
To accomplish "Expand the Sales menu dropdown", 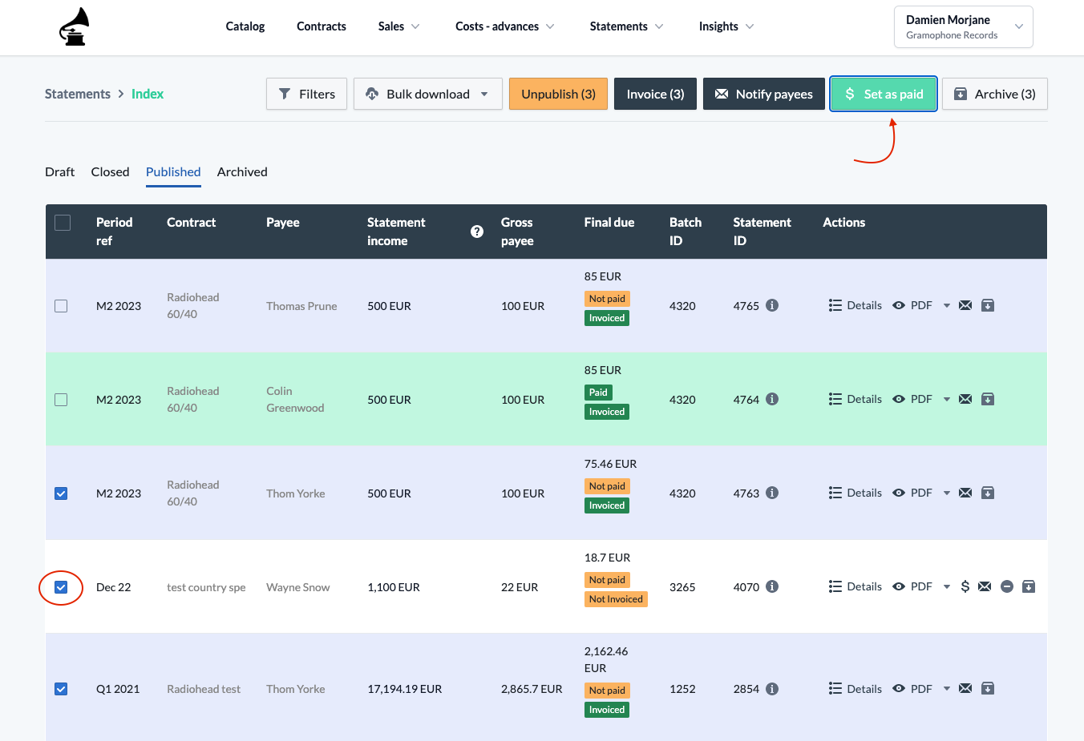I will point(398,26).
